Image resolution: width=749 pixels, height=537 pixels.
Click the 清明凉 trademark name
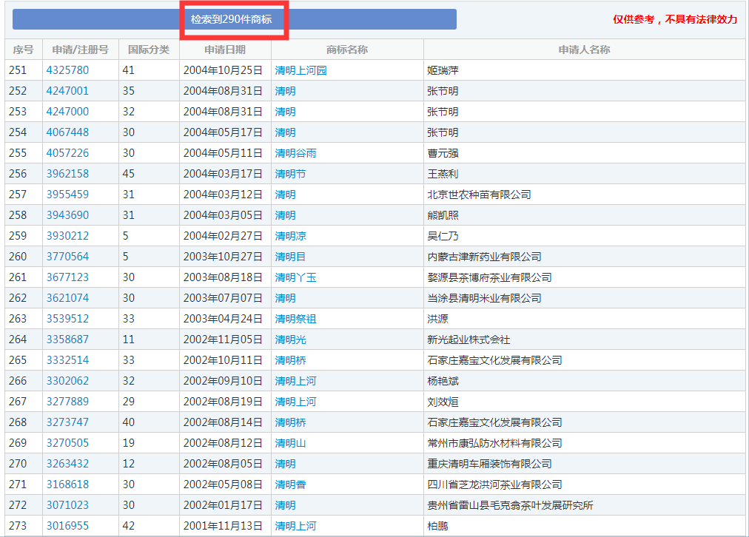pos(290,236)
